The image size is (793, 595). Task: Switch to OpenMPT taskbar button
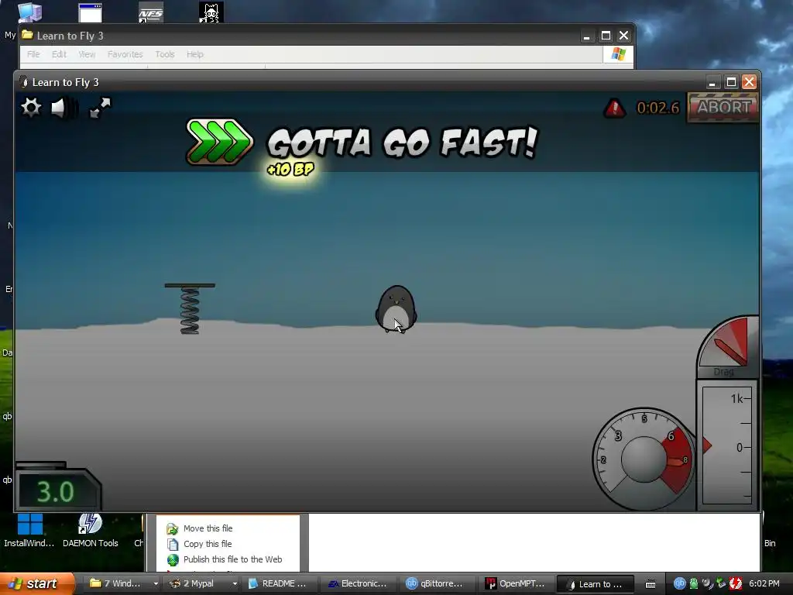[x=518, y=583]
